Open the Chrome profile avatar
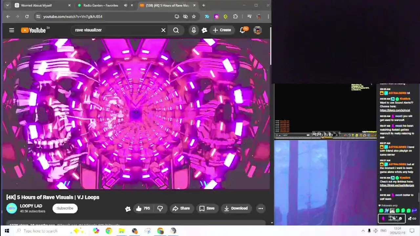Viewport: 420px width, 236px height. point(259,16)
